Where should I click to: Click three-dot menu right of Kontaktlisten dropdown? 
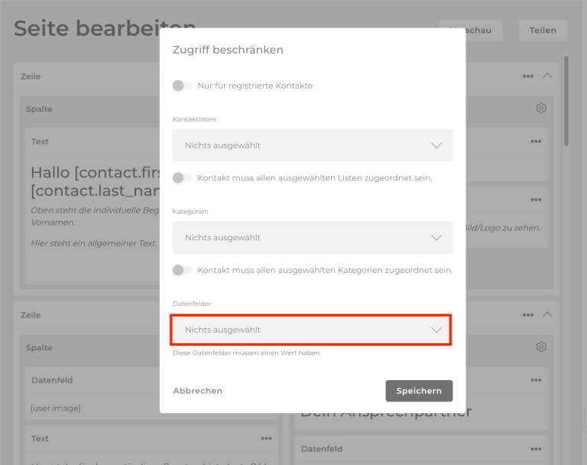tap(536, 141)
